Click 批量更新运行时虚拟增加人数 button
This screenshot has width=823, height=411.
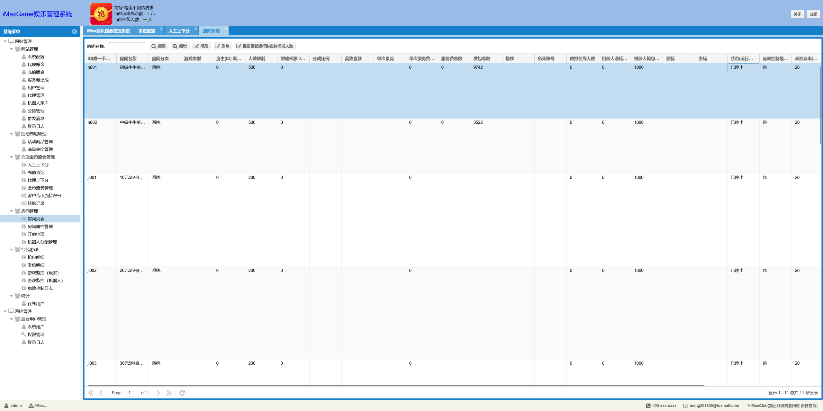[x=265, y=46]
